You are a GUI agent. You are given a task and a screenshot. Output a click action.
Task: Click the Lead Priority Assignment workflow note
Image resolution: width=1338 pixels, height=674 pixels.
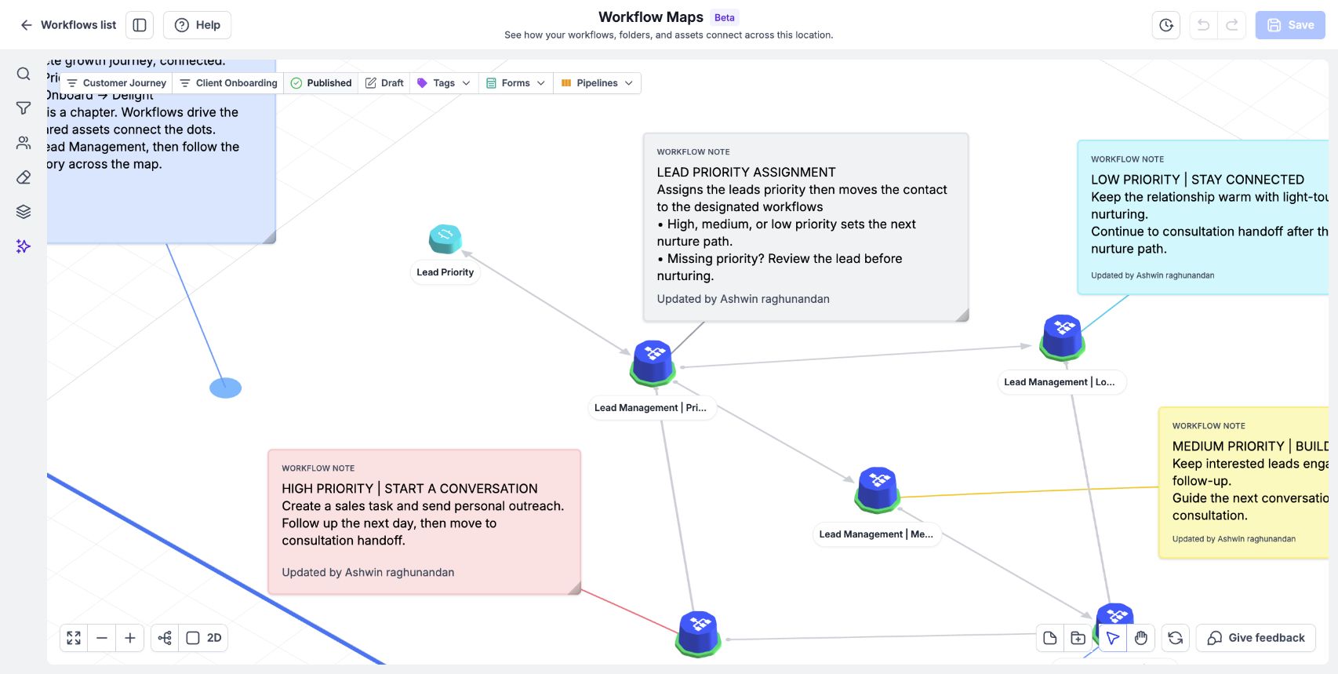(805, 227)
